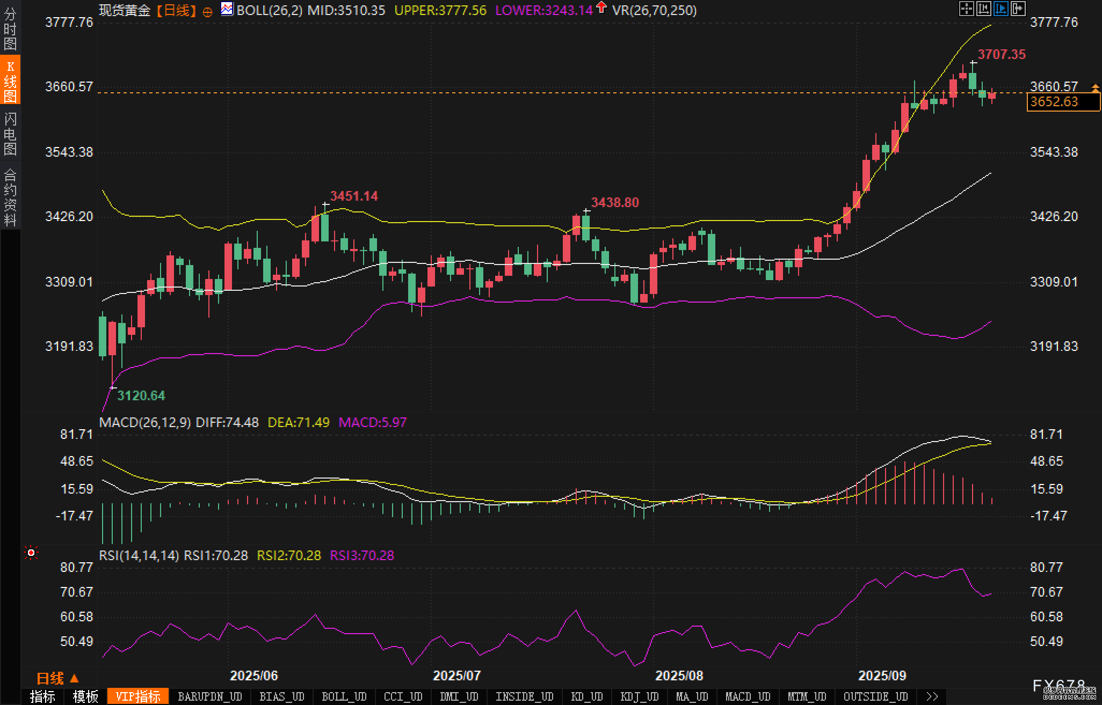Apply the MTM_UD indicator
1102x705 pixels.
coord(807,696)
